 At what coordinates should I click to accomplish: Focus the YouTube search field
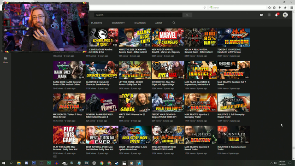pos(138,15)
